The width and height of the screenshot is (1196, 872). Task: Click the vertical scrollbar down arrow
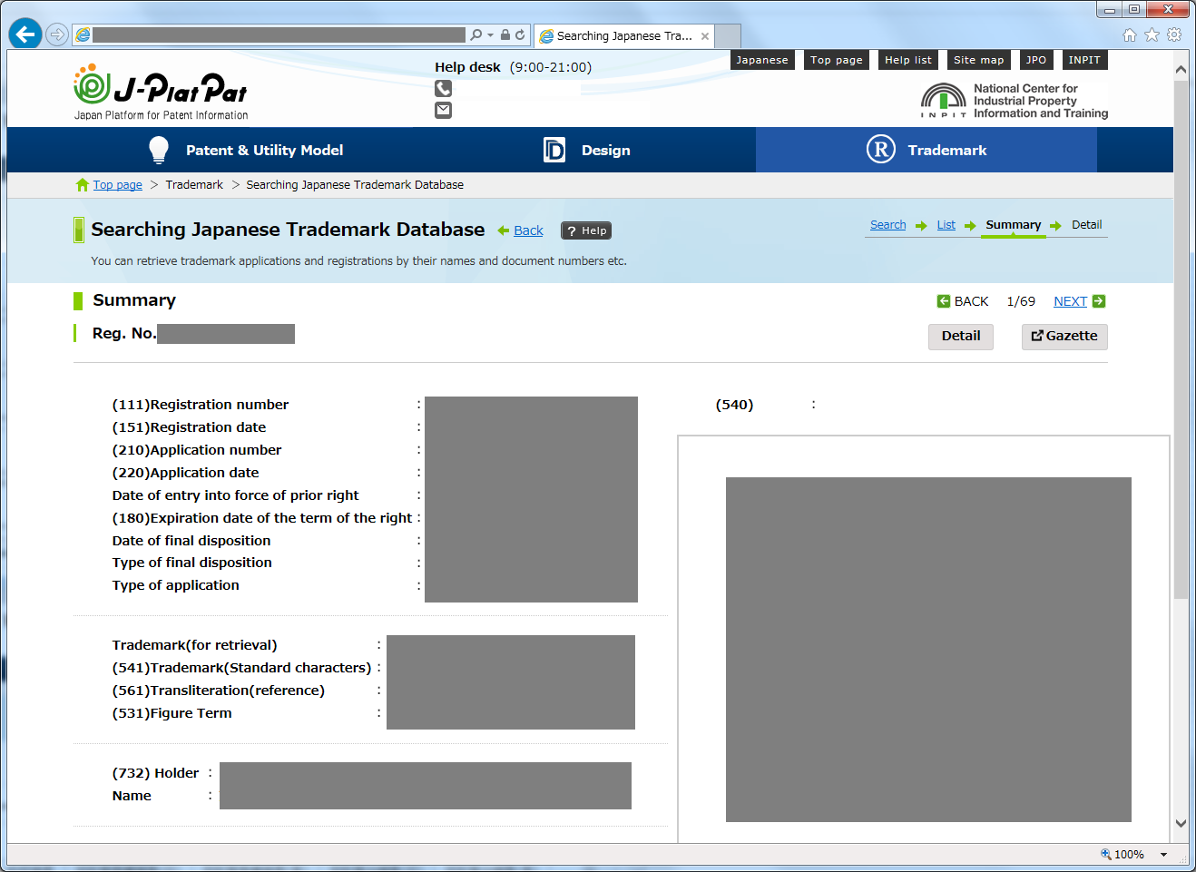click(x=1181, y=823)
